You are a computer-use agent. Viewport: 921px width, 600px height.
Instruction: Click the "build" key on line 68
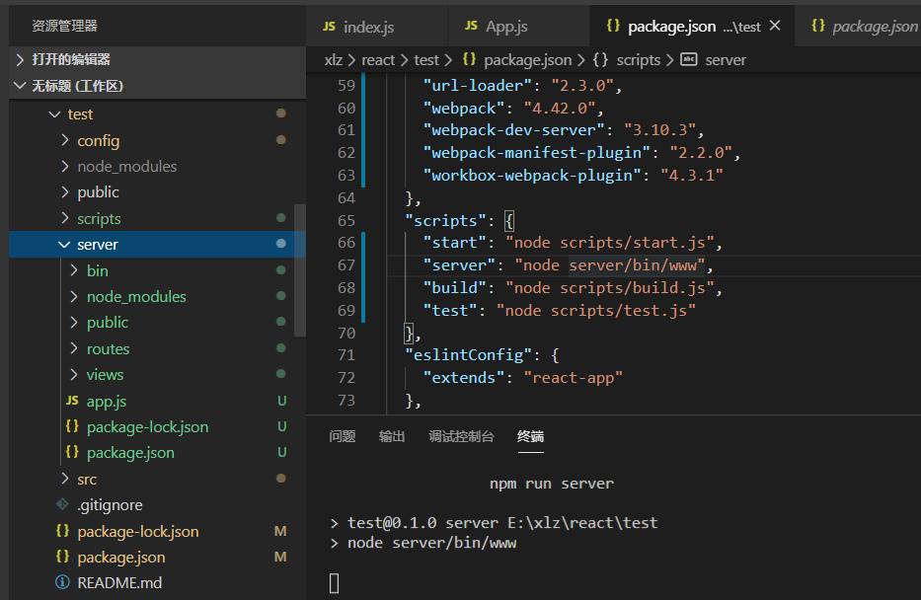[x=455, y=288]
